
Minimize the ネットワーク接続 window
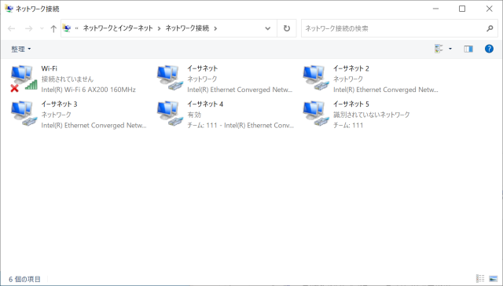[435, 9]
